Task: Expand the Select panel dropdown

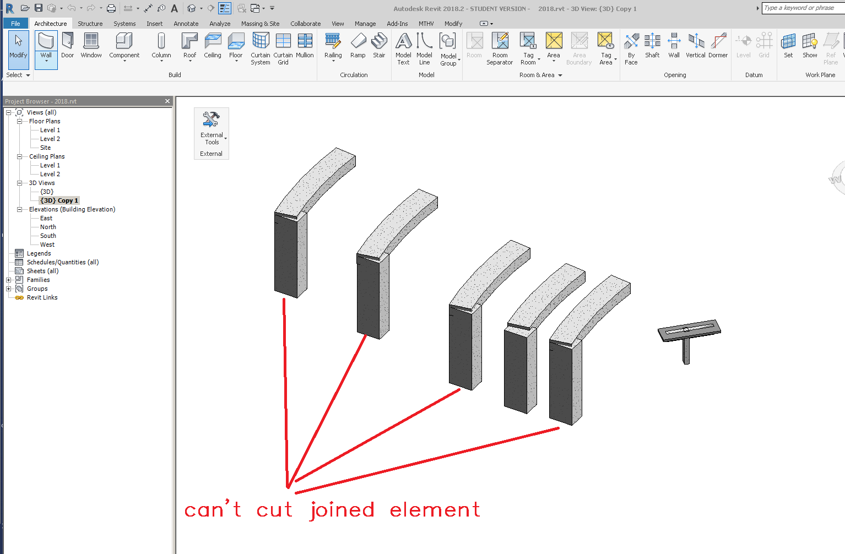Action: 18,75
